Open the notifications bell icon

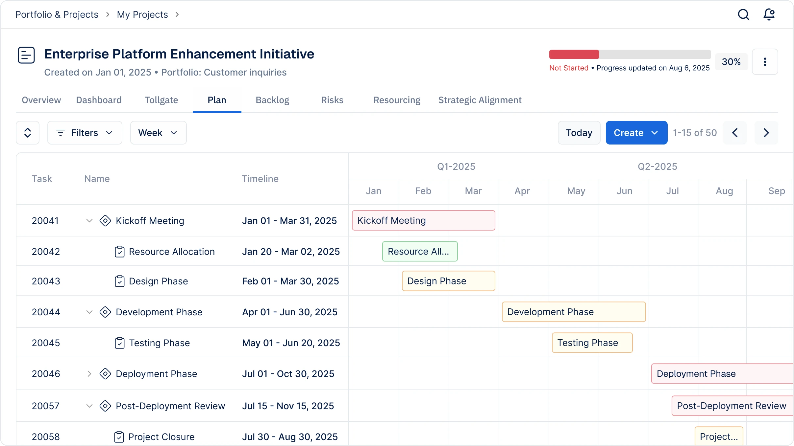click(x=769, y=14)
